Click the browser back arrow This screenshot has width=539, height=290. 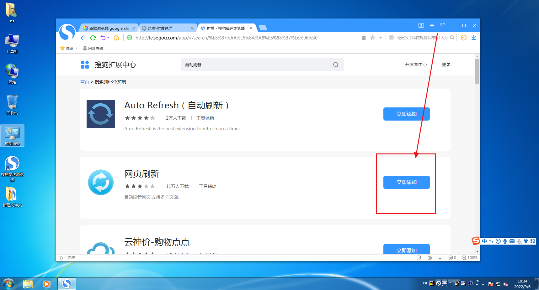pyautogui.click(x=83, y=38)
